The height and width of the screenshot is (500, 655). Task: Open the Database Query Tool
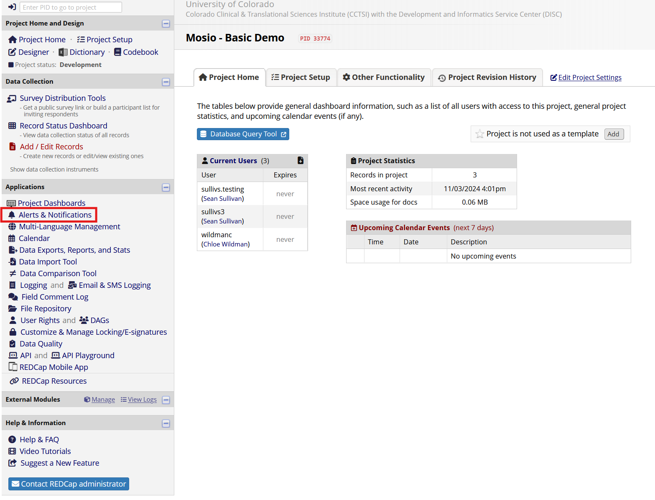pos(243,134)
